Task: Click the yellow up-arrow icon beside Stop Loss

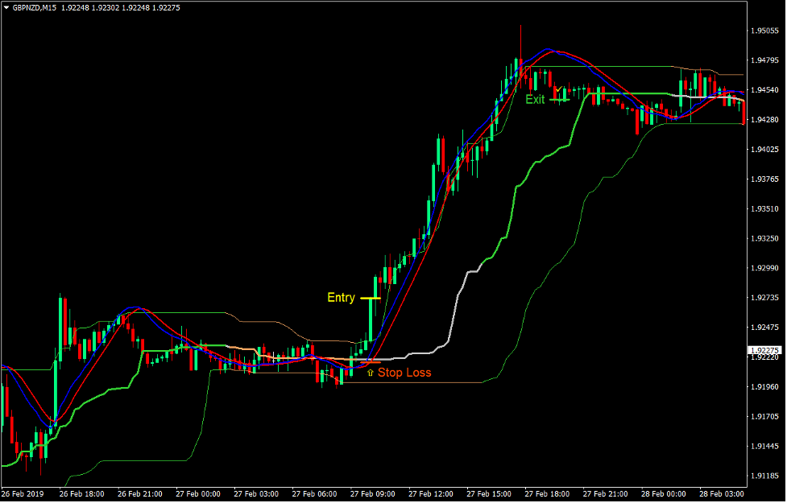Action: [370, 373]
